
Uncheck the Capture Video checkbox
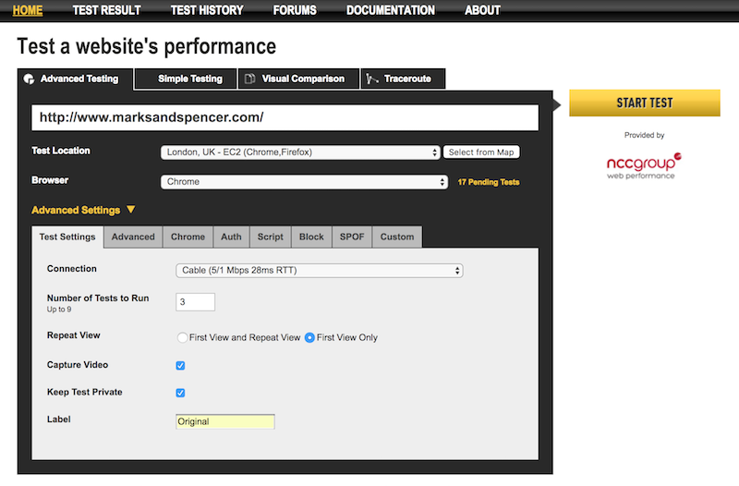pos(180,365)
